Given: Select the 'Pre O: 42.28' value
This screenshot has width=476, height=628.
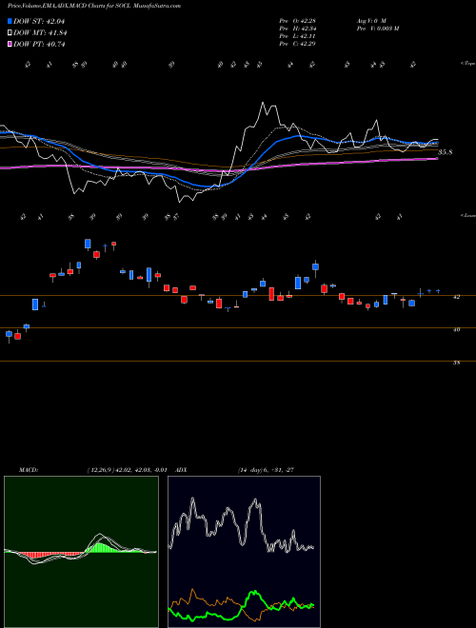Looking at the screenshot, I should (x=298, y=21).
